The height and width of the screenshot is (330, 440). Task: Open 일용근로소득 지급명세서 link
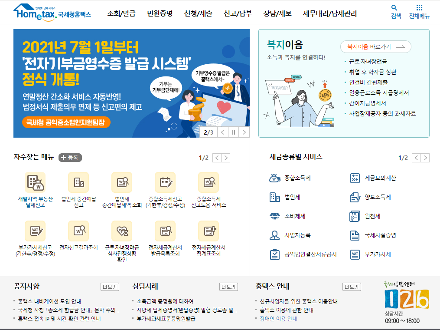tap(379, 93)
